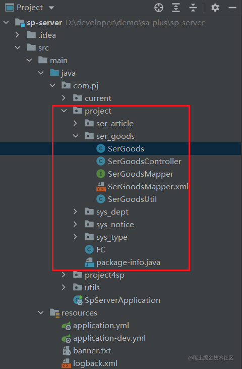Expand the current package
This screenshot has height=369, width=242.
64,98
